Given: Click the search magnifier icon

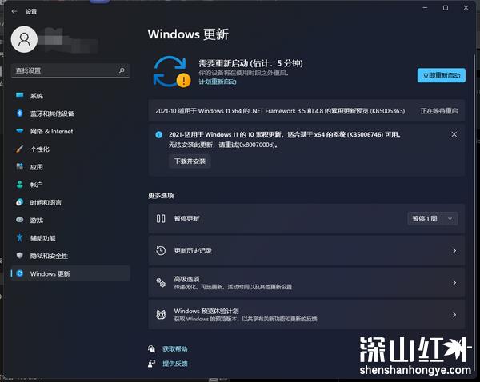Looking at the screenshot, I should click(122, 70).
